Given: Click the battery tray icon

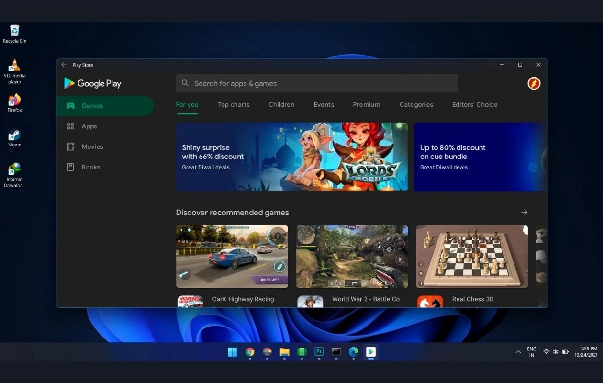Looking at the screenshot, I should click(565, 352).
